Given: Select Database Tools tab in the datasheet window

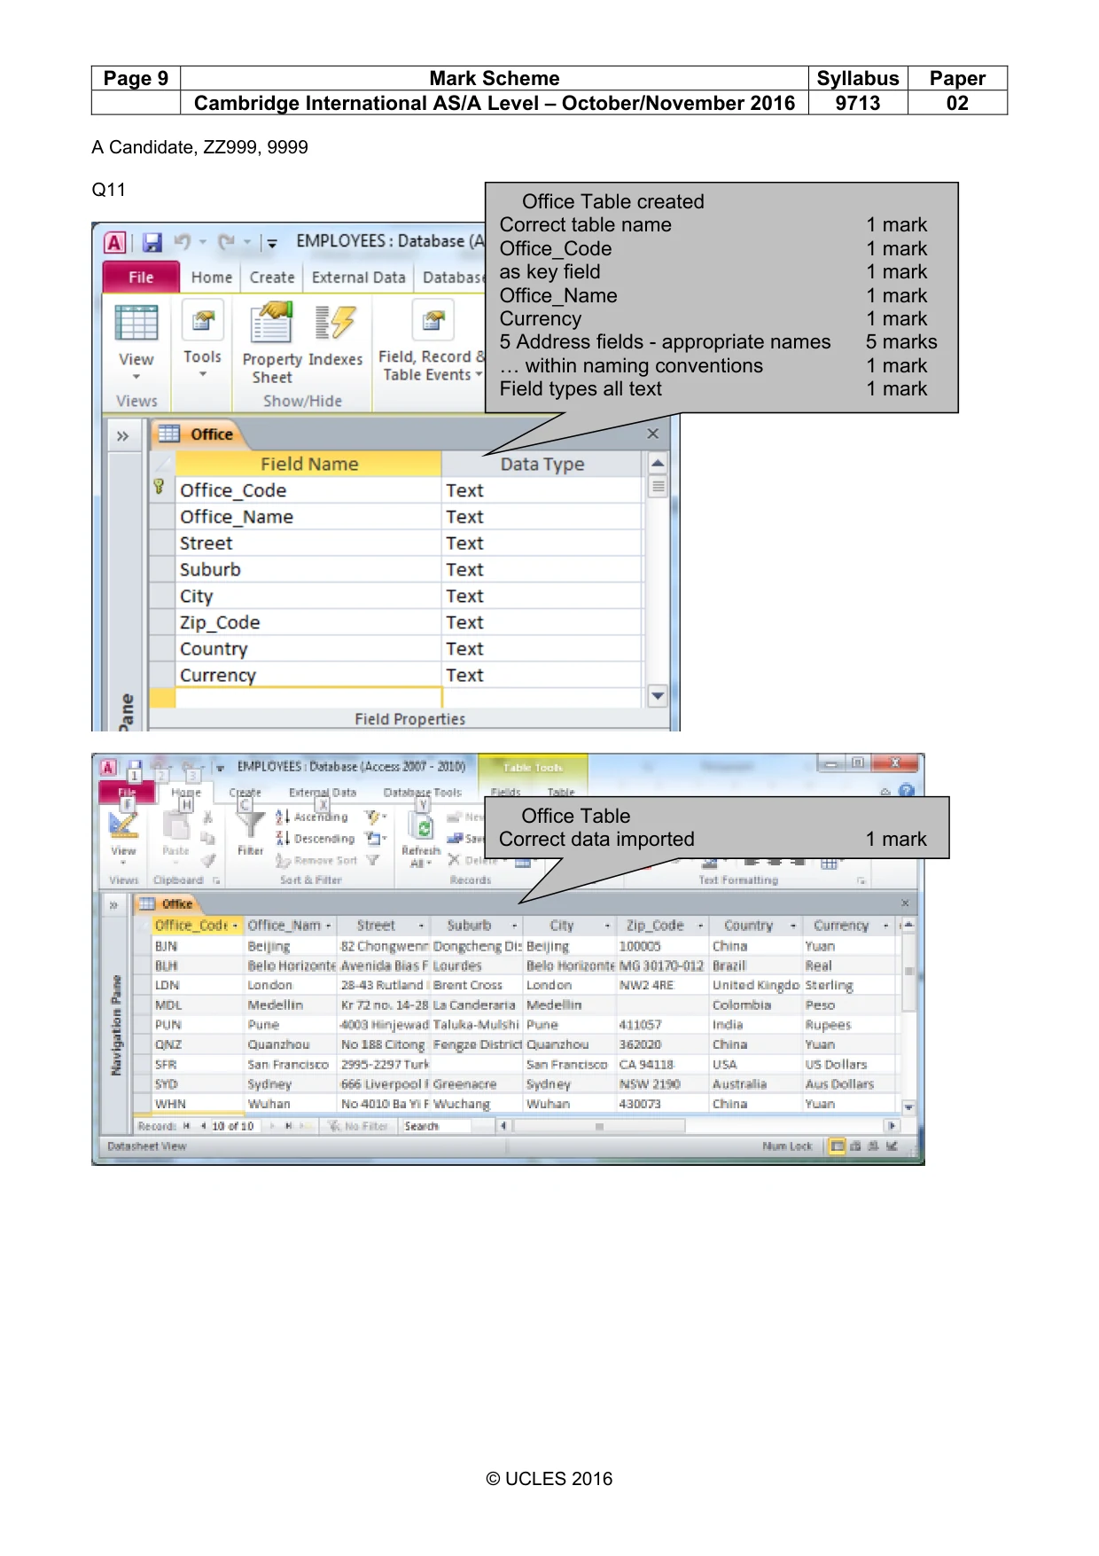Looking at the screenshot, I should pyautogui.click(x=423, y=793).
